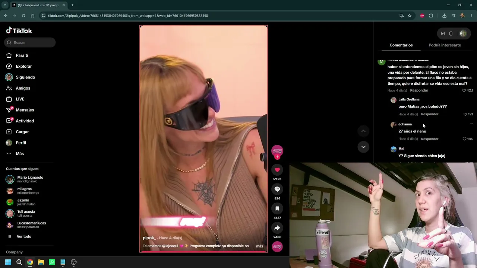Viewport: 477px width, 268px height.
Task: Open browser home page
Action: pos(32,16)
